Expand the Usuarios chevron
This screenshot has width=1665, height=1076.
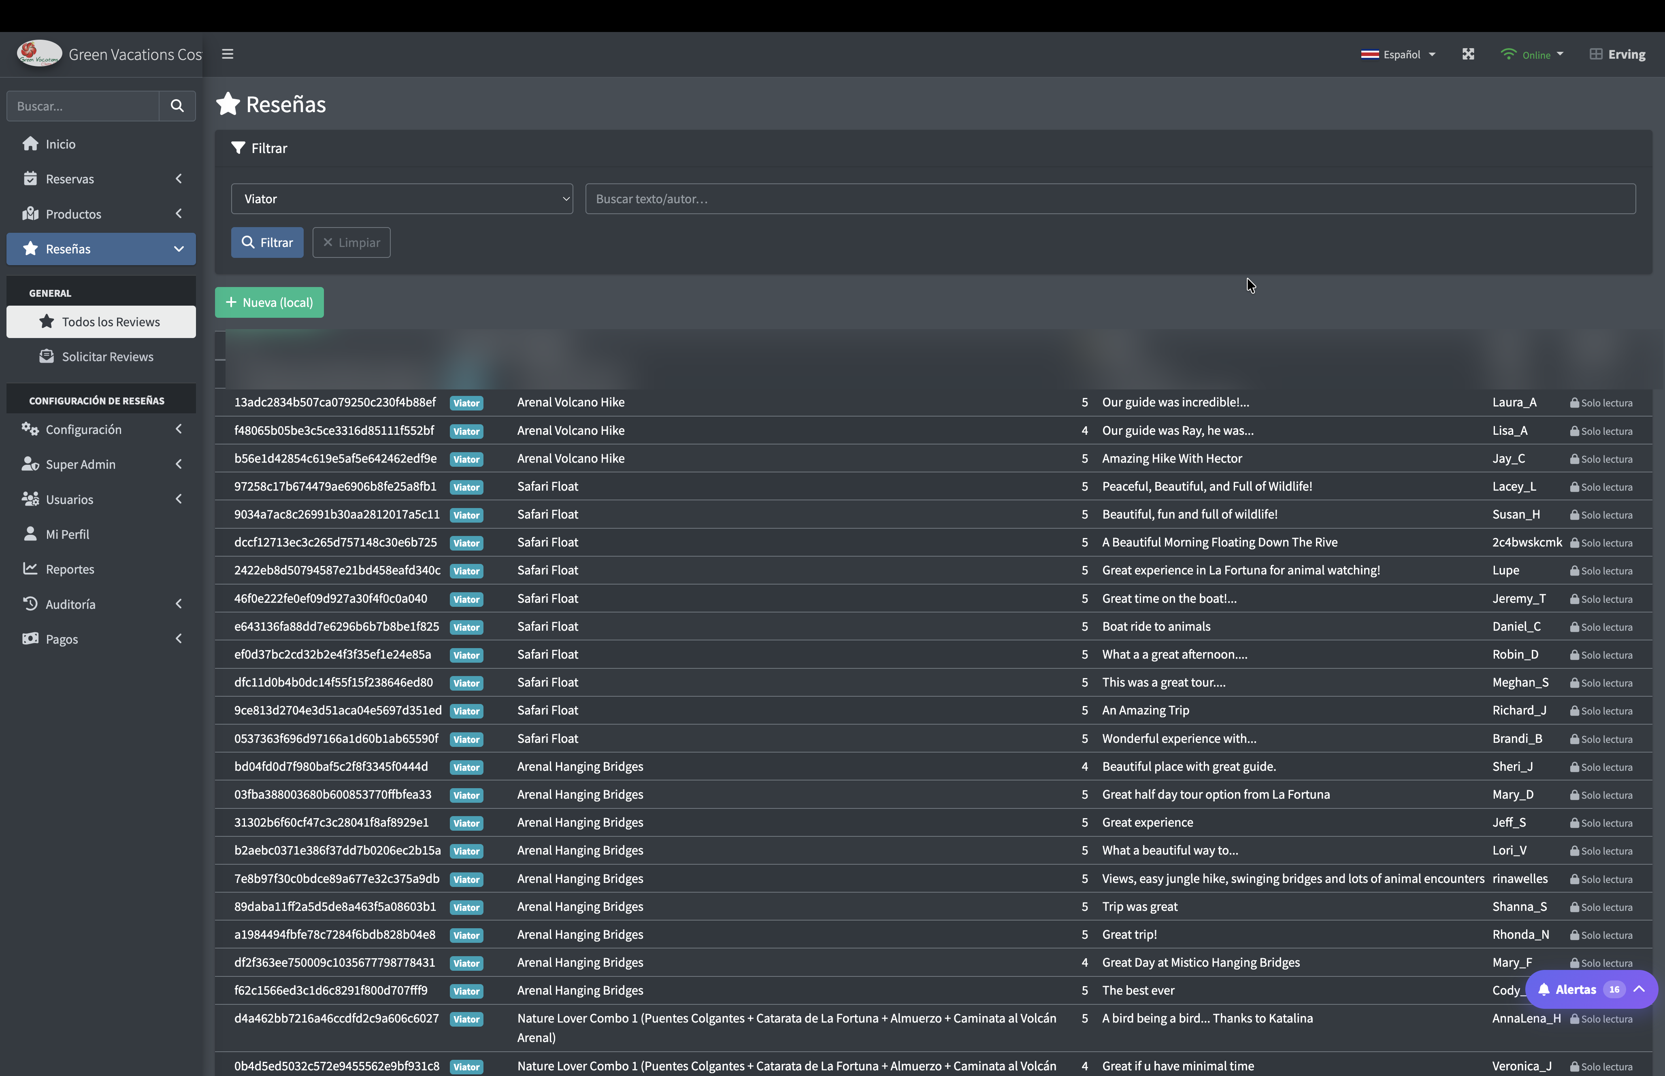pyautogui.click(x=179, y=498)
